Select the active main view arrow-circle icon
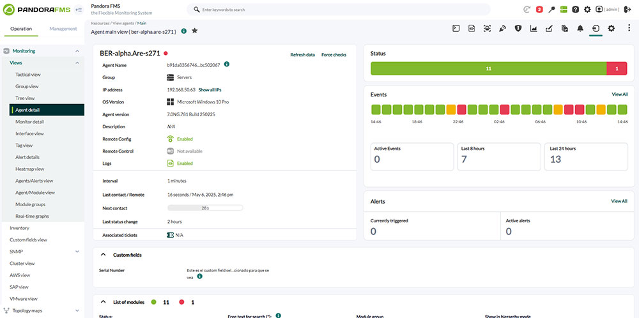 tap(596, 29)
